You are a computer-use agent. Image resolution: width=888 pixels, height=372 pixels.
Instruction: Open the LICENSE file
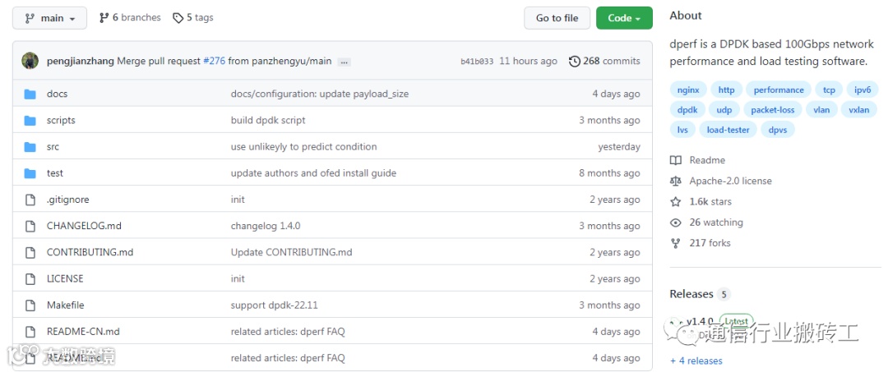click(65, 278)
